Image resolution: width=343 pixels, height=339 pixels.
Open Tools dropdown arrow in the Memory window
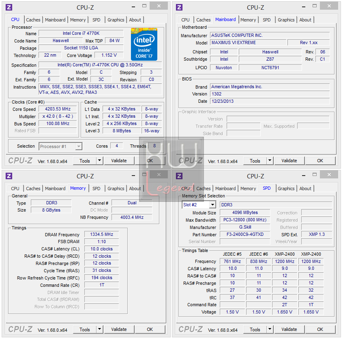[99, 329]
